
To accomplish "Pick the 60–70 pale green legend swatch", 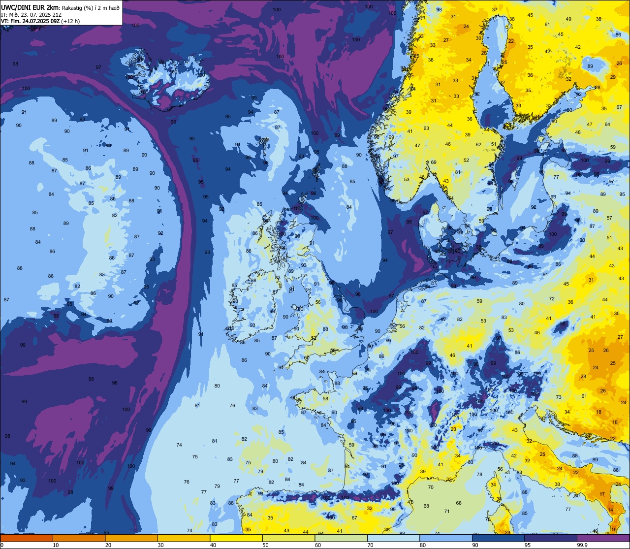I will [341, 538].
